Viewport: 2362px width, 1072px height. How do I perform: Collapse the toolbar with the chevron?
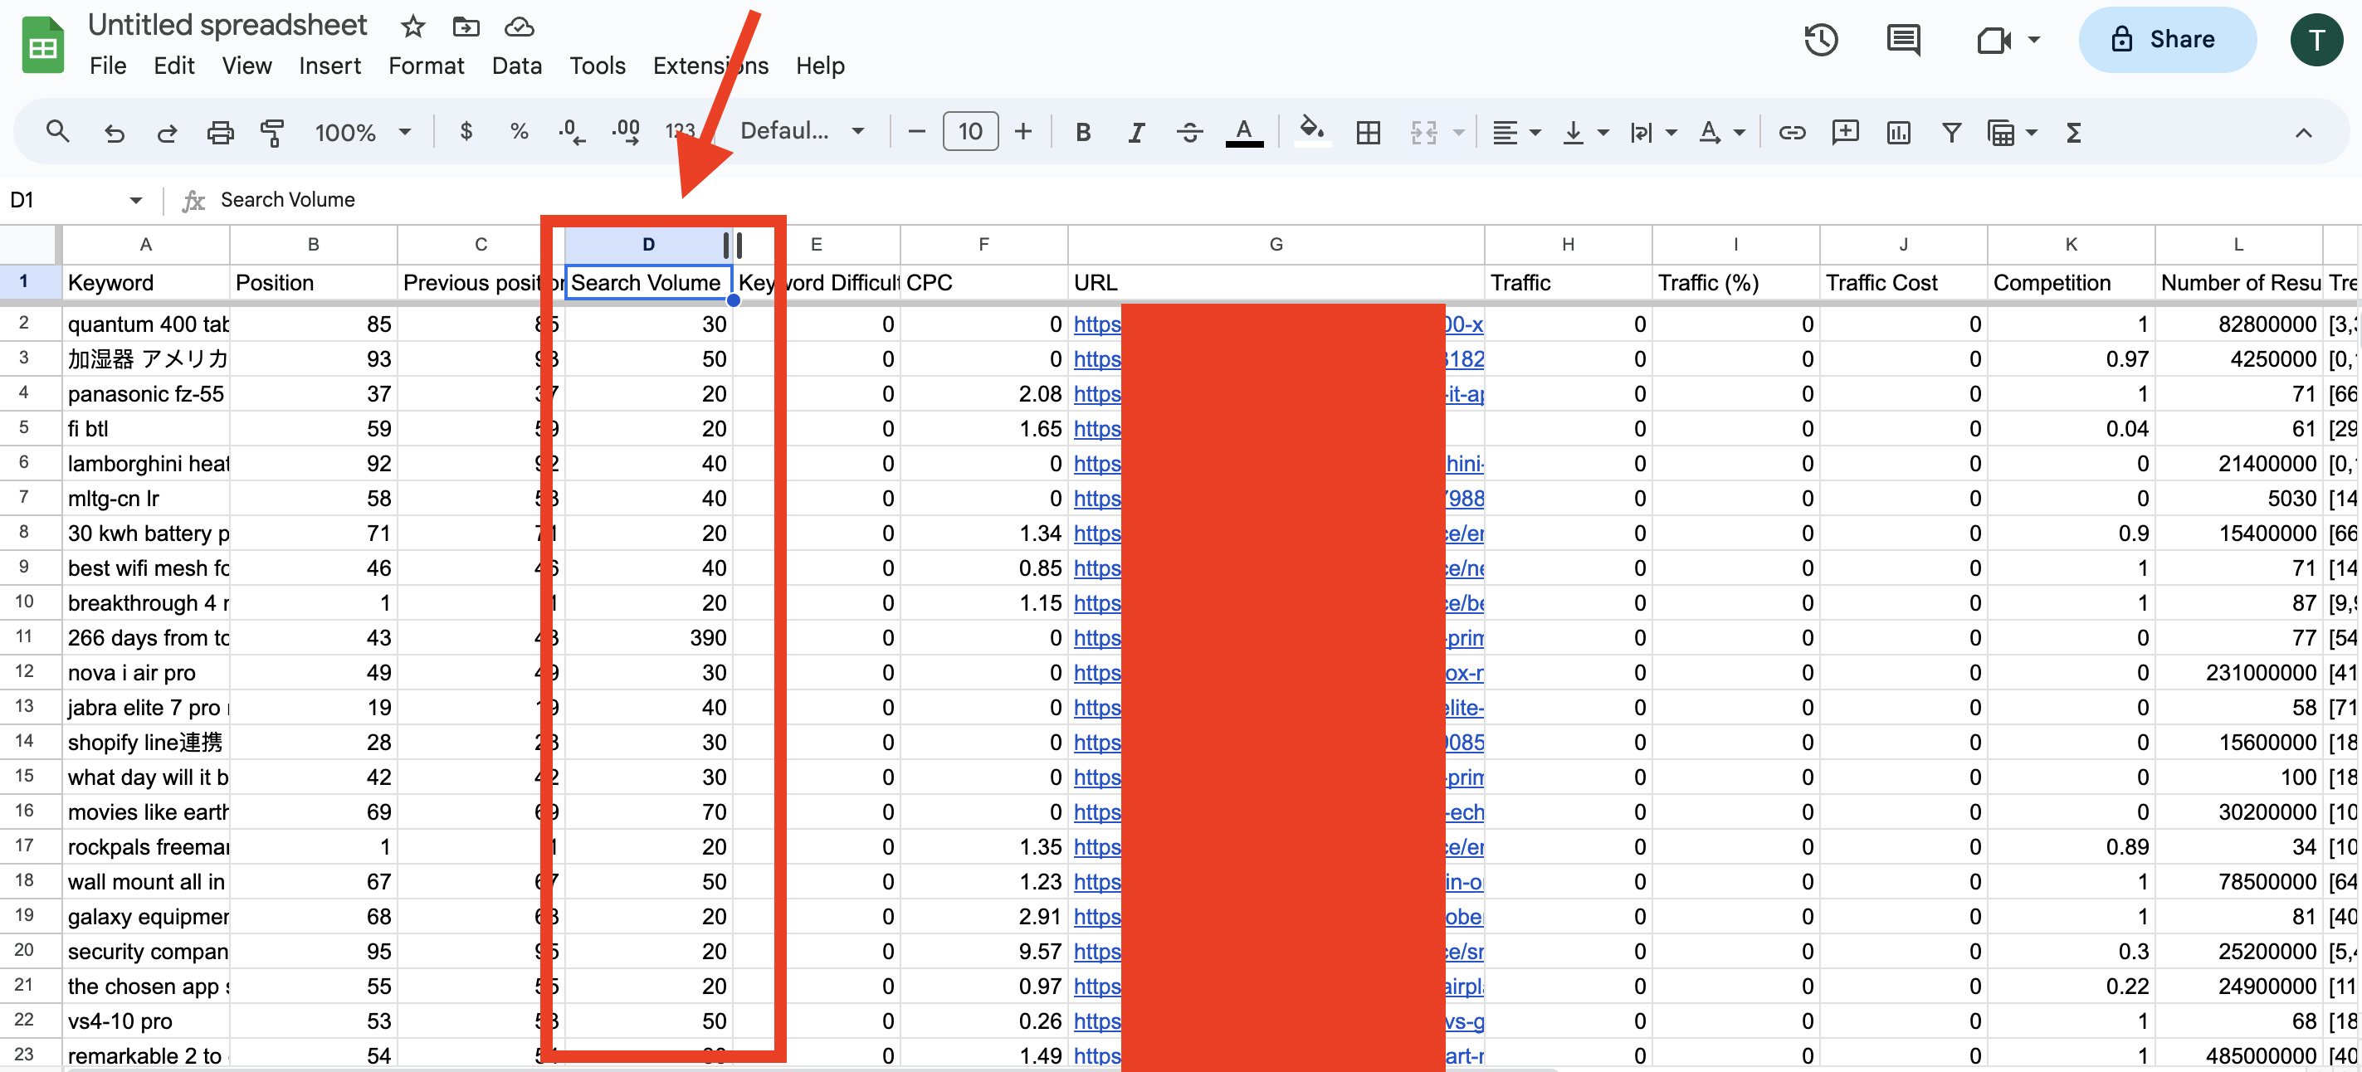point(2302,132)
